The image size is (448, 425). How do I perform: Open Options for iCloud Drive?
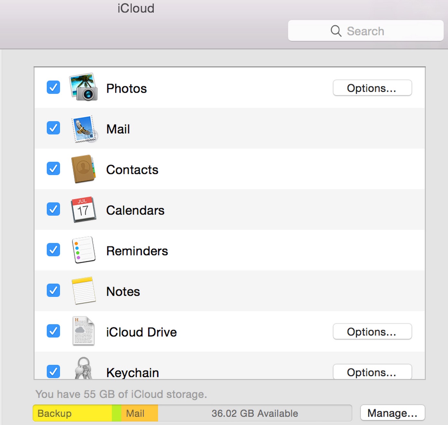pyautogui.click(x=372, y=332)
